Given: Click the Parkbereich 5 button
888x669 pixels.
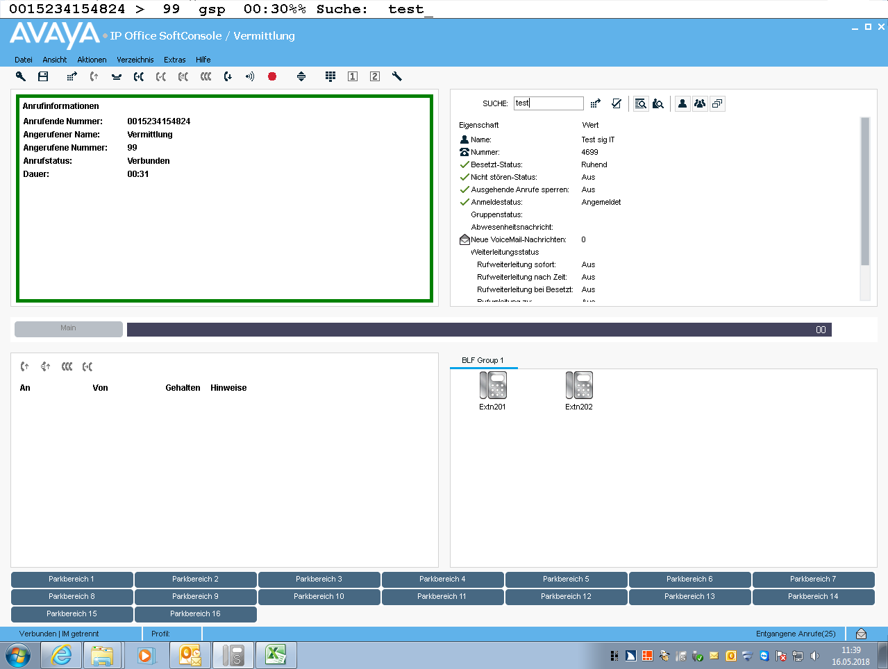Looking at the screenshot, I should [x=566, y=579].
